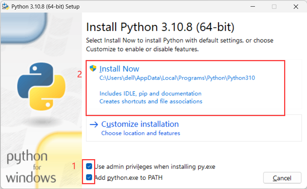Click the "Install Python 3.10.8 (64-bit)" heading
Viewport: 307px width, 189px height.
pos(160,27)
